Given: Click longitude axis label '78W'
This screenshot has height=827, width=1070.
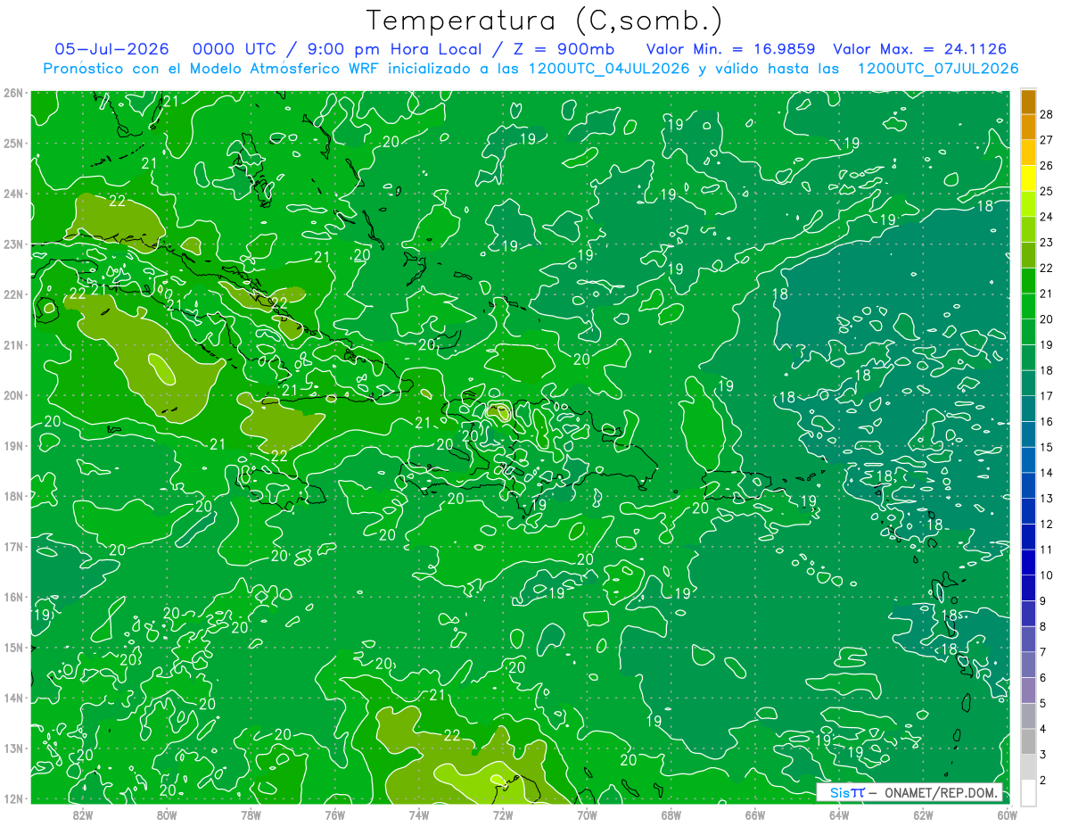Looking at the screenshot, I should click(x=251, y=815).
